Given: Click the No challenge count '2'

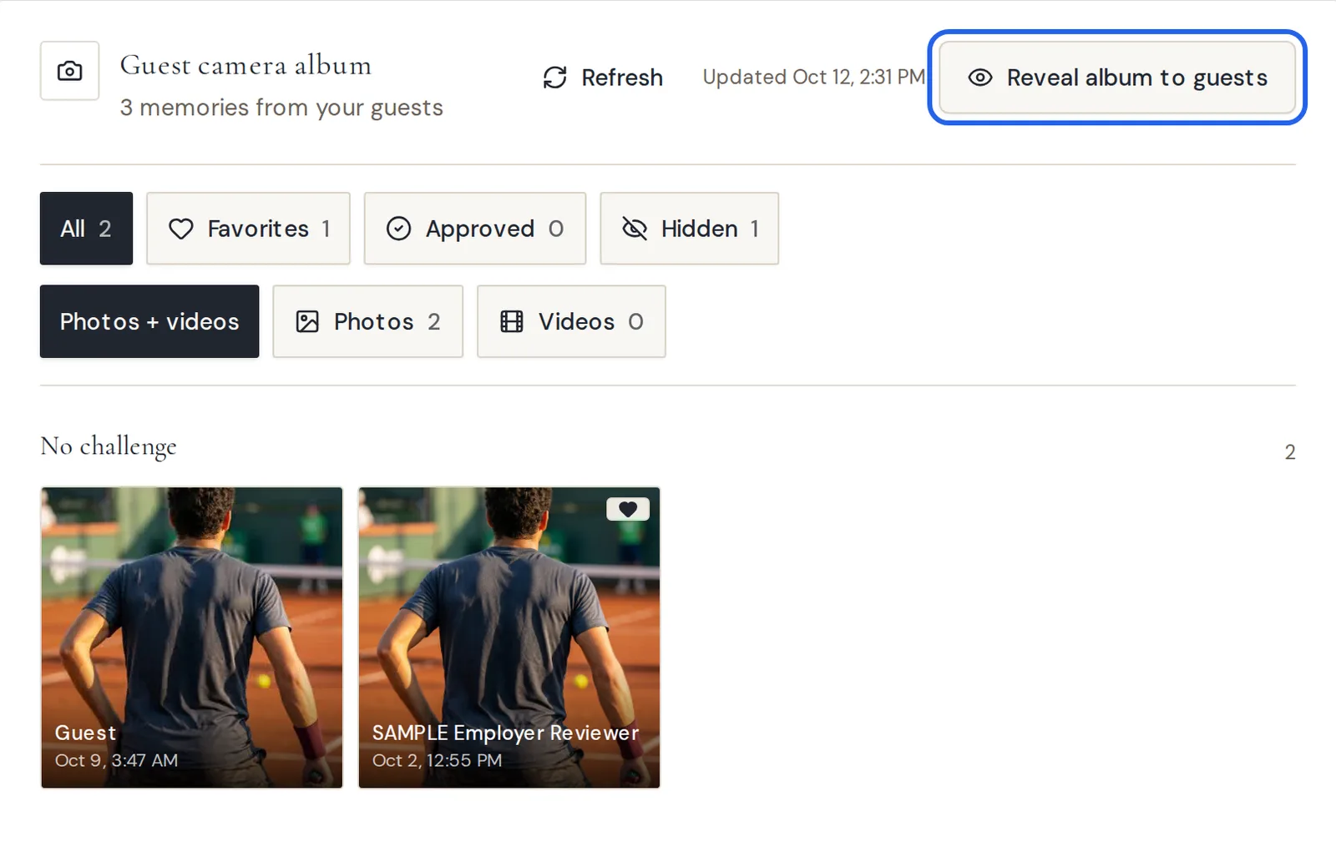Looking at the screenshot, I should [1289, 452].
